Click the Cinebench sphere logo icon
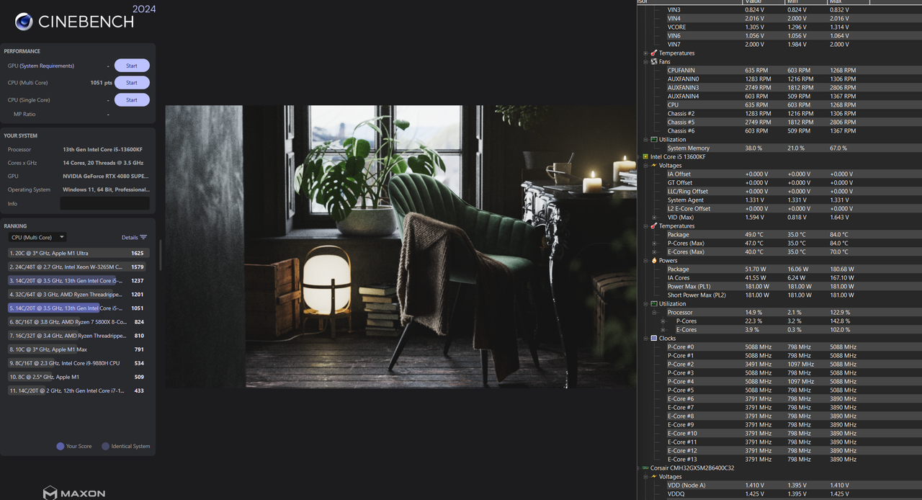Image resolution: width=922 pixels, height=500 pixels. [x=23, y=22]
